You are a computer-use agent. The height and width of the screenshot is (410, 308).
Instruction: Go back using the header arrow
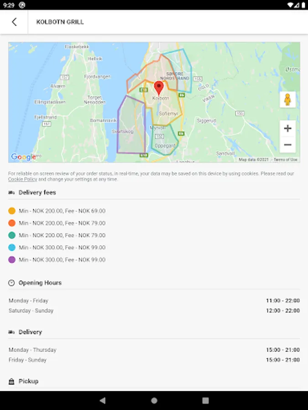click(15, 22)
